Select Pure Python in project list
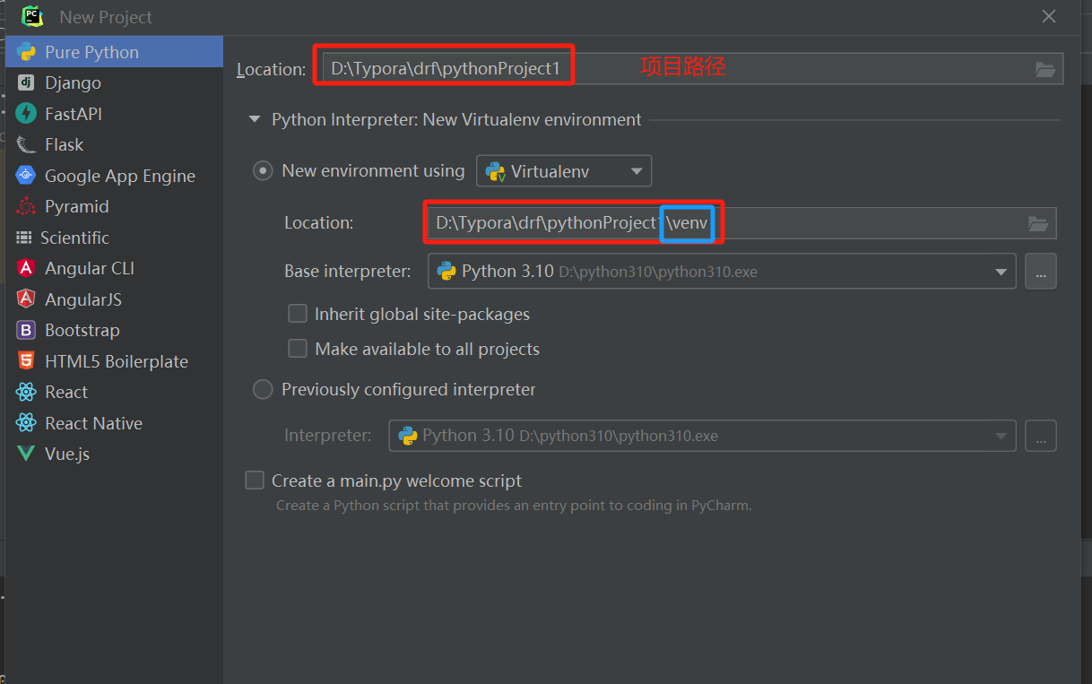Viewport: 1092px width, 684px height. (91, 52)
